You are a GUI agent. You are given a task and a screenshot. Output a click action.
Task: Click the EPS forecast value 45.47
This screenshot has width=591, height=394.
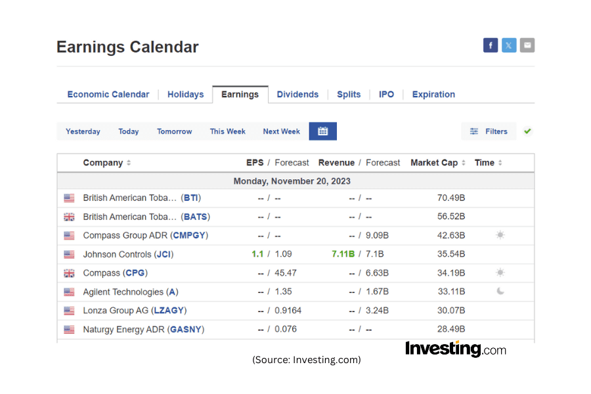pos(286,273)
